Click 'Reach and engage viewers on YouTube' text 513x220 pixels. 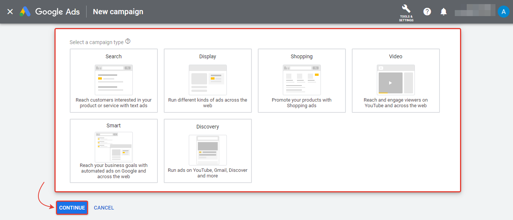pyautogui.click(x=396, y=103)
